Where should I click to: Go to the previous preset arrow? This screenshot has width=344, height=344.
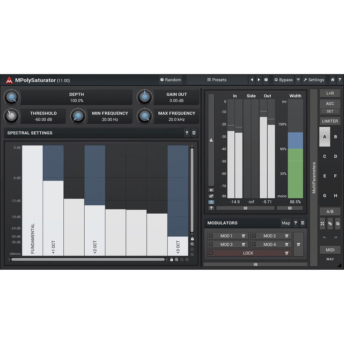click(252, 80)
